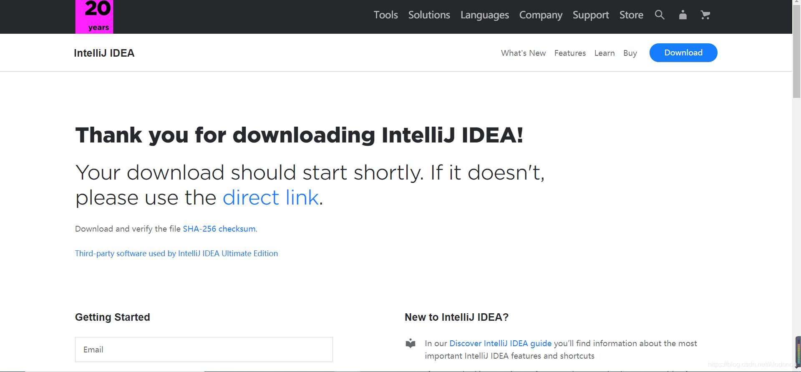Open Discover IntelliJ IDEA guide link

500,343
